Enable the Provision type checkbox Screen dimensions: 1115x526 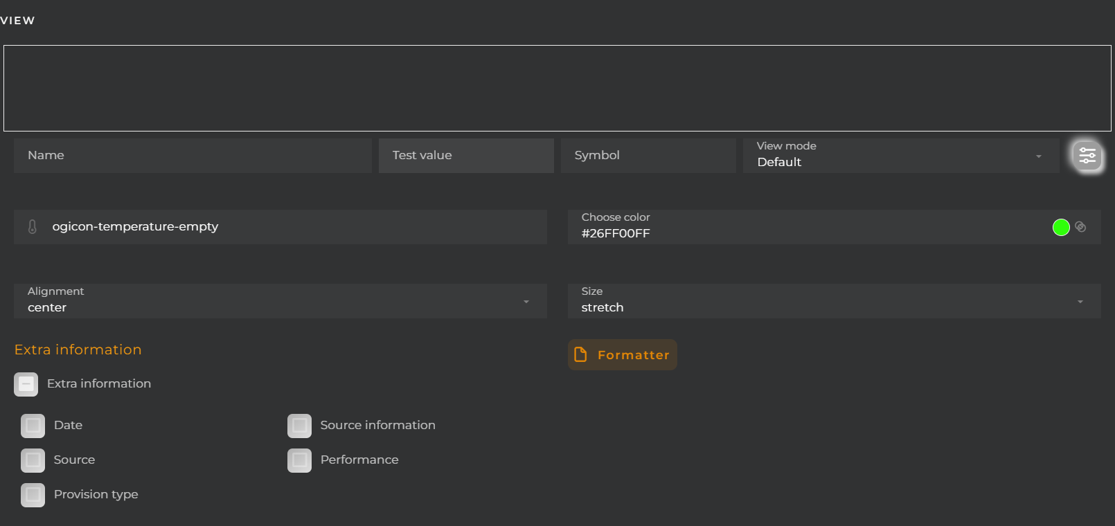pyautogui.click(x=33, y=495)
